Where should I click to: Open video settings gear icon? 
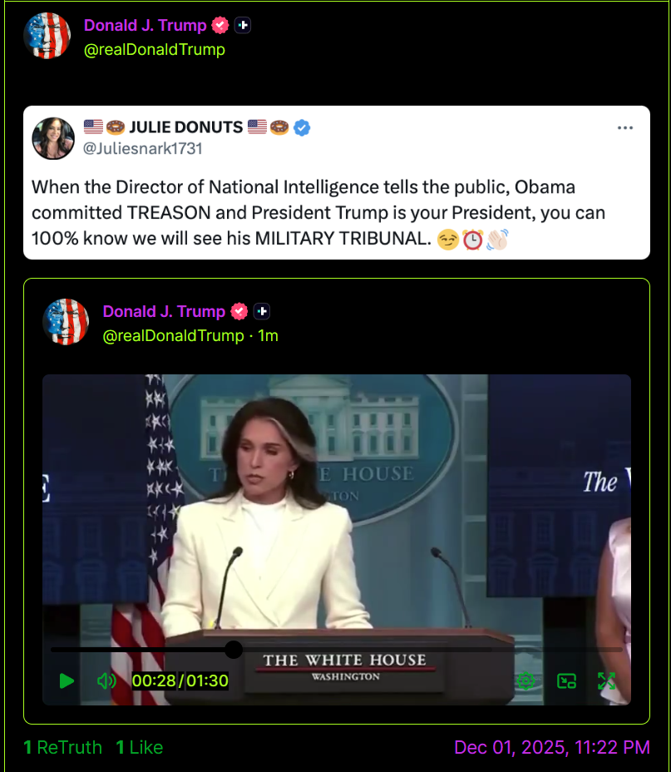point(525,681)
